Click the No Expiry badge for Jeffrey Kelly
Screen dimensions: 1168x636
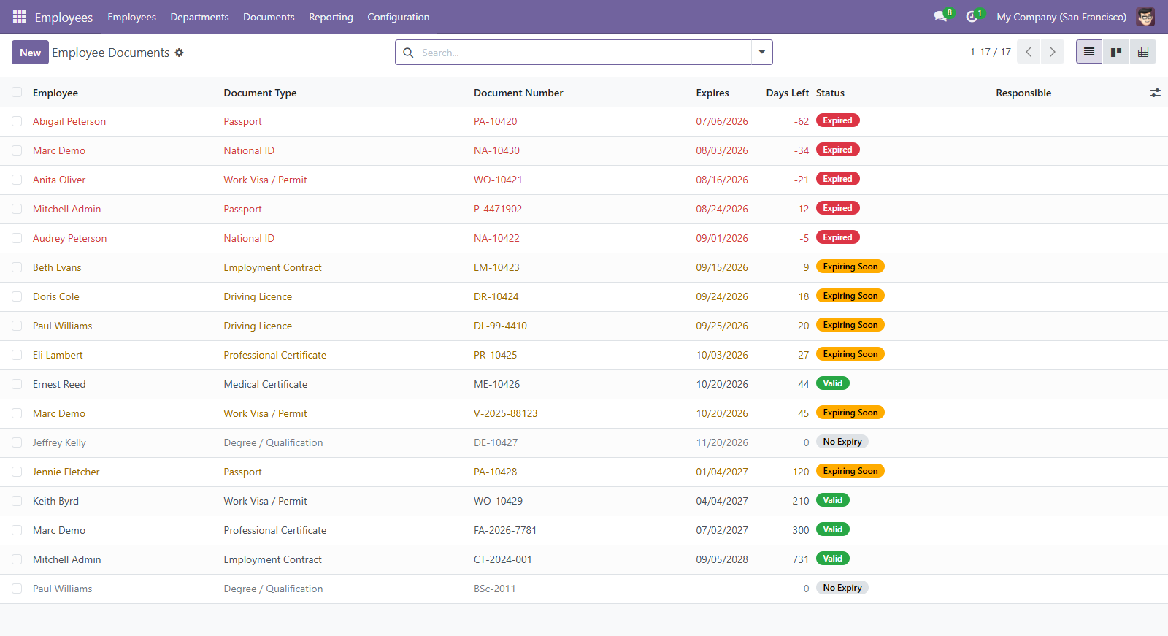coord(842,442)
